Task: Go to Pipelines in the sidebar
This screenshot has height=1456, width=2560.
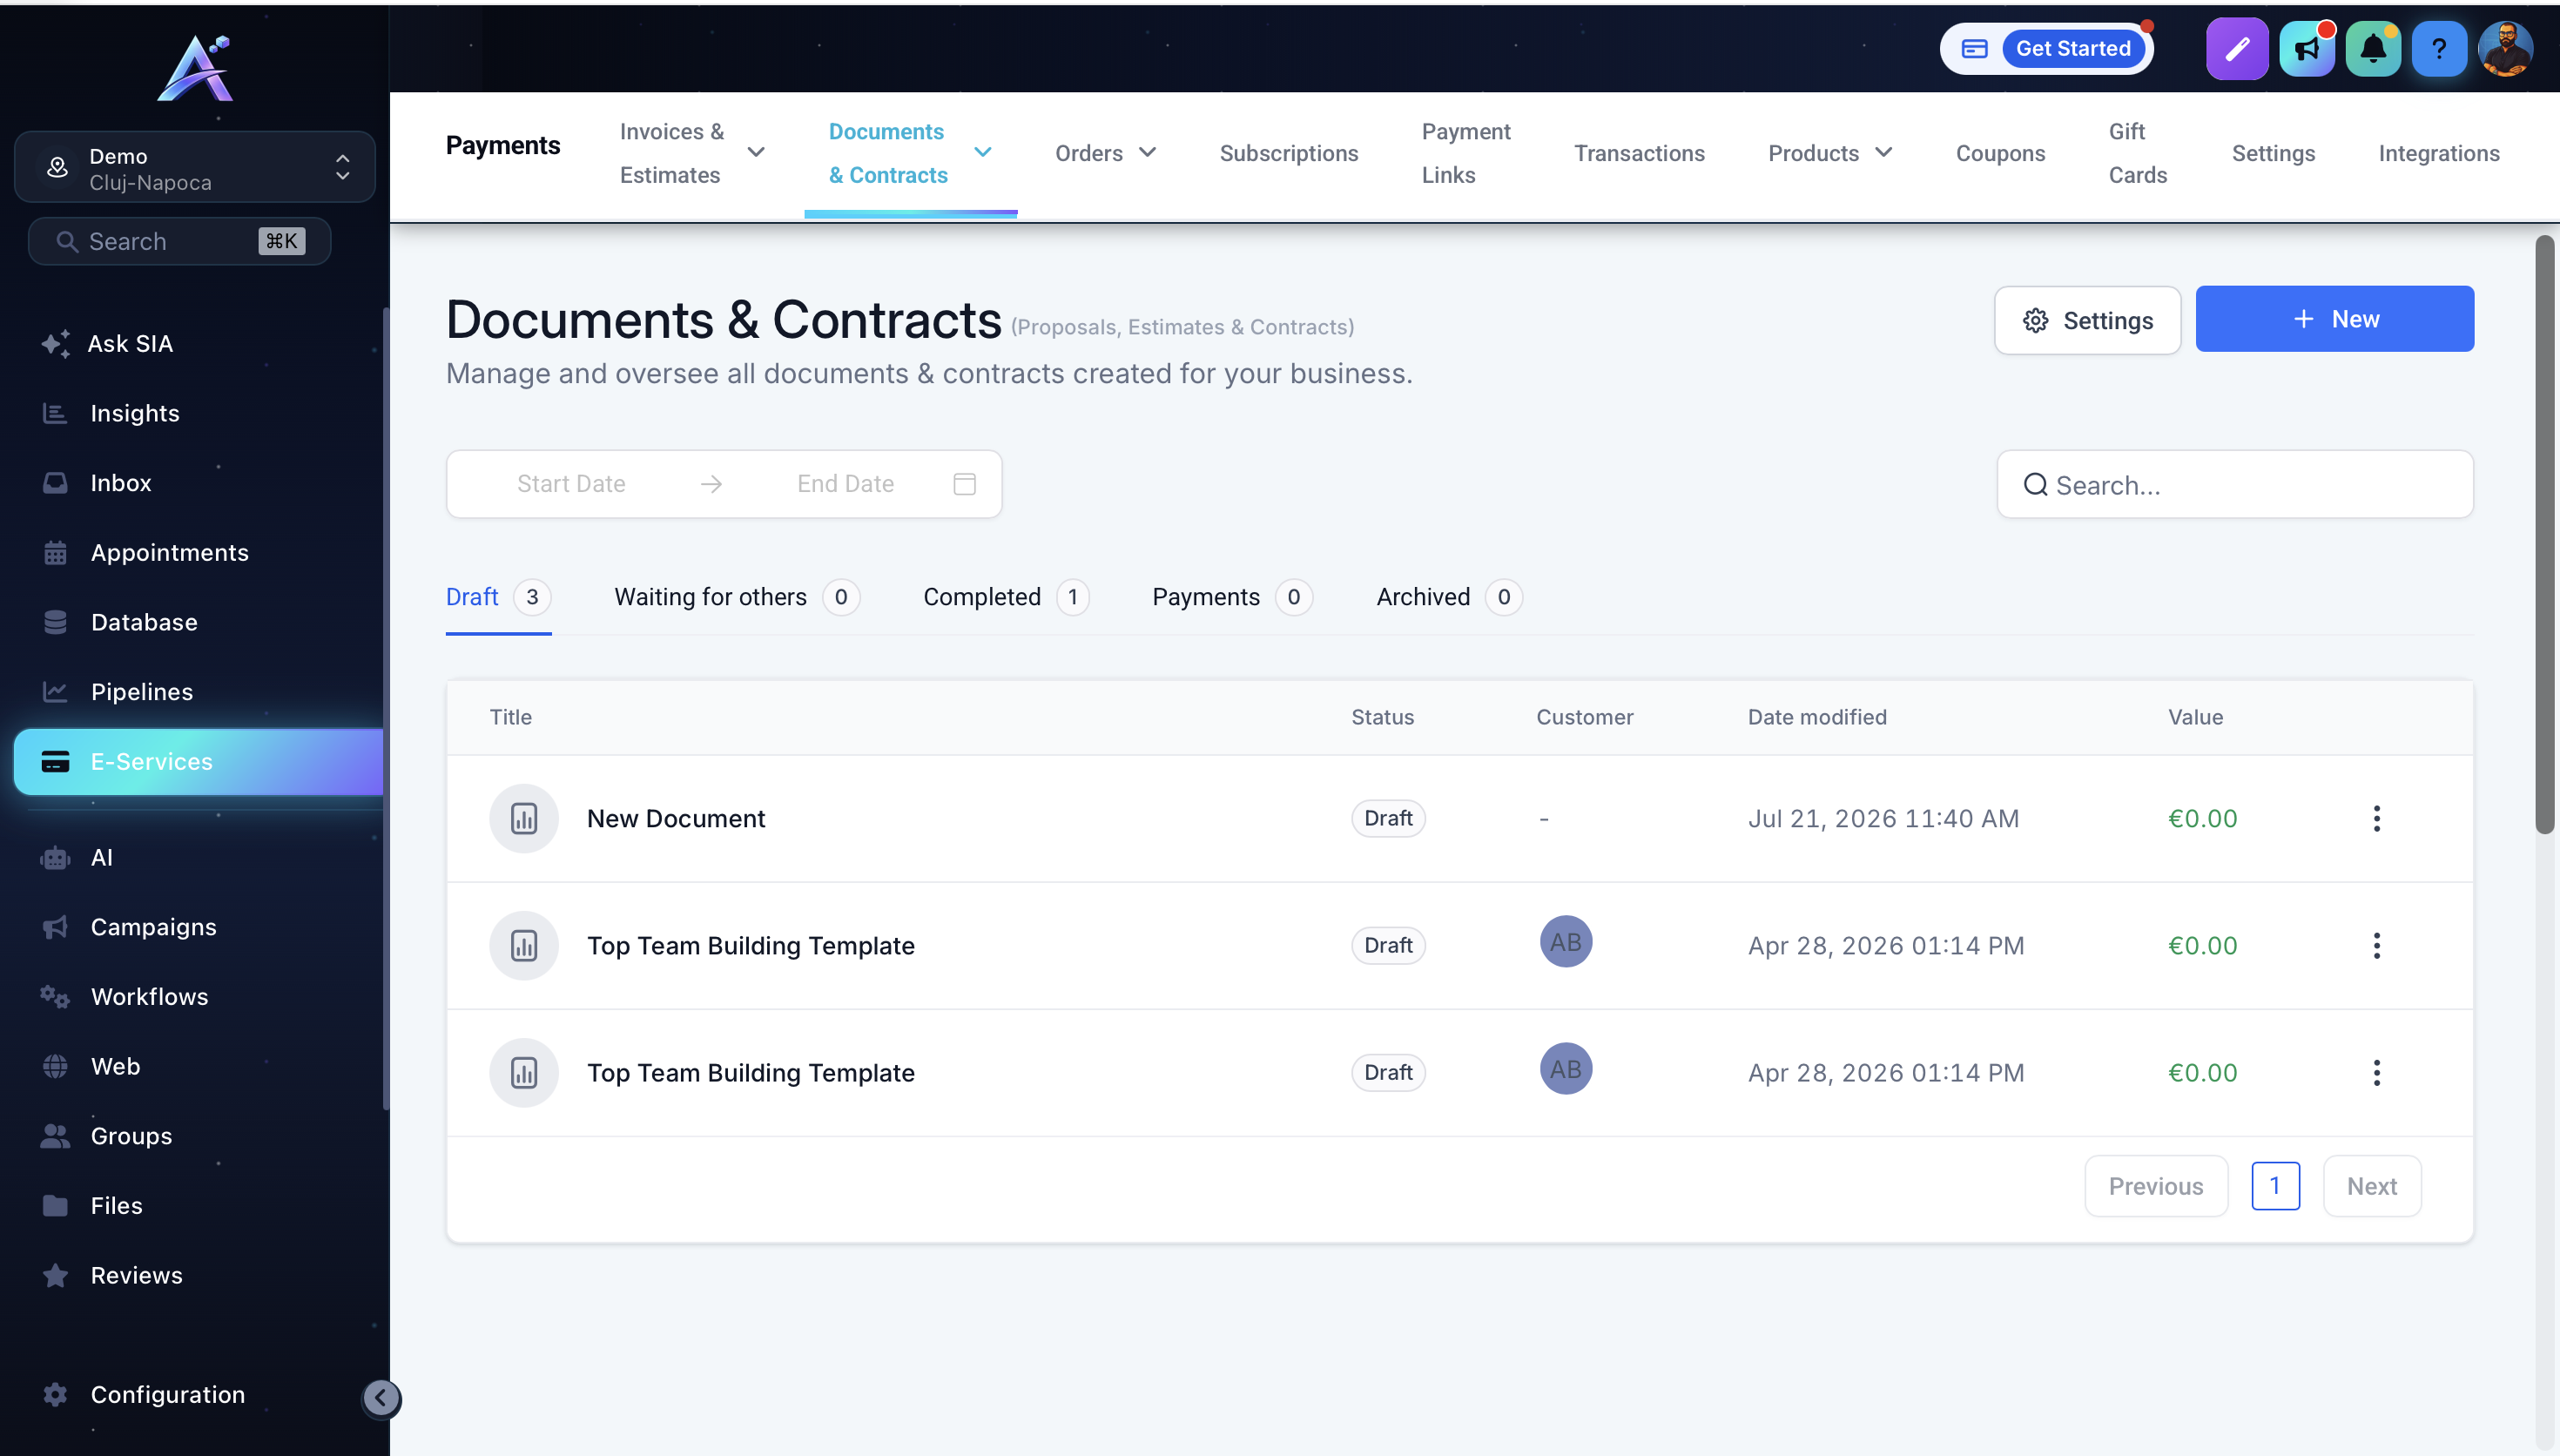Action: click(142, 692)
